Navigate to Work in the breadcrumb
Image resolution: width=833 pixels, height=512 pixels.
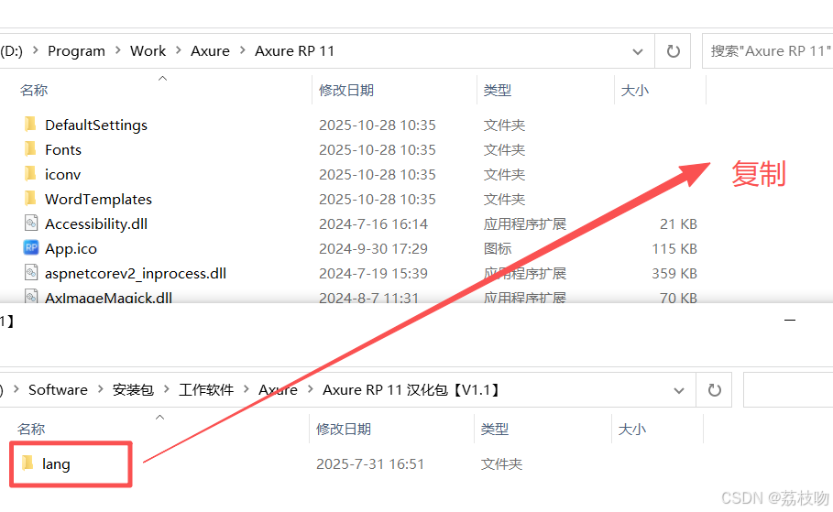[x=148, y=51]
